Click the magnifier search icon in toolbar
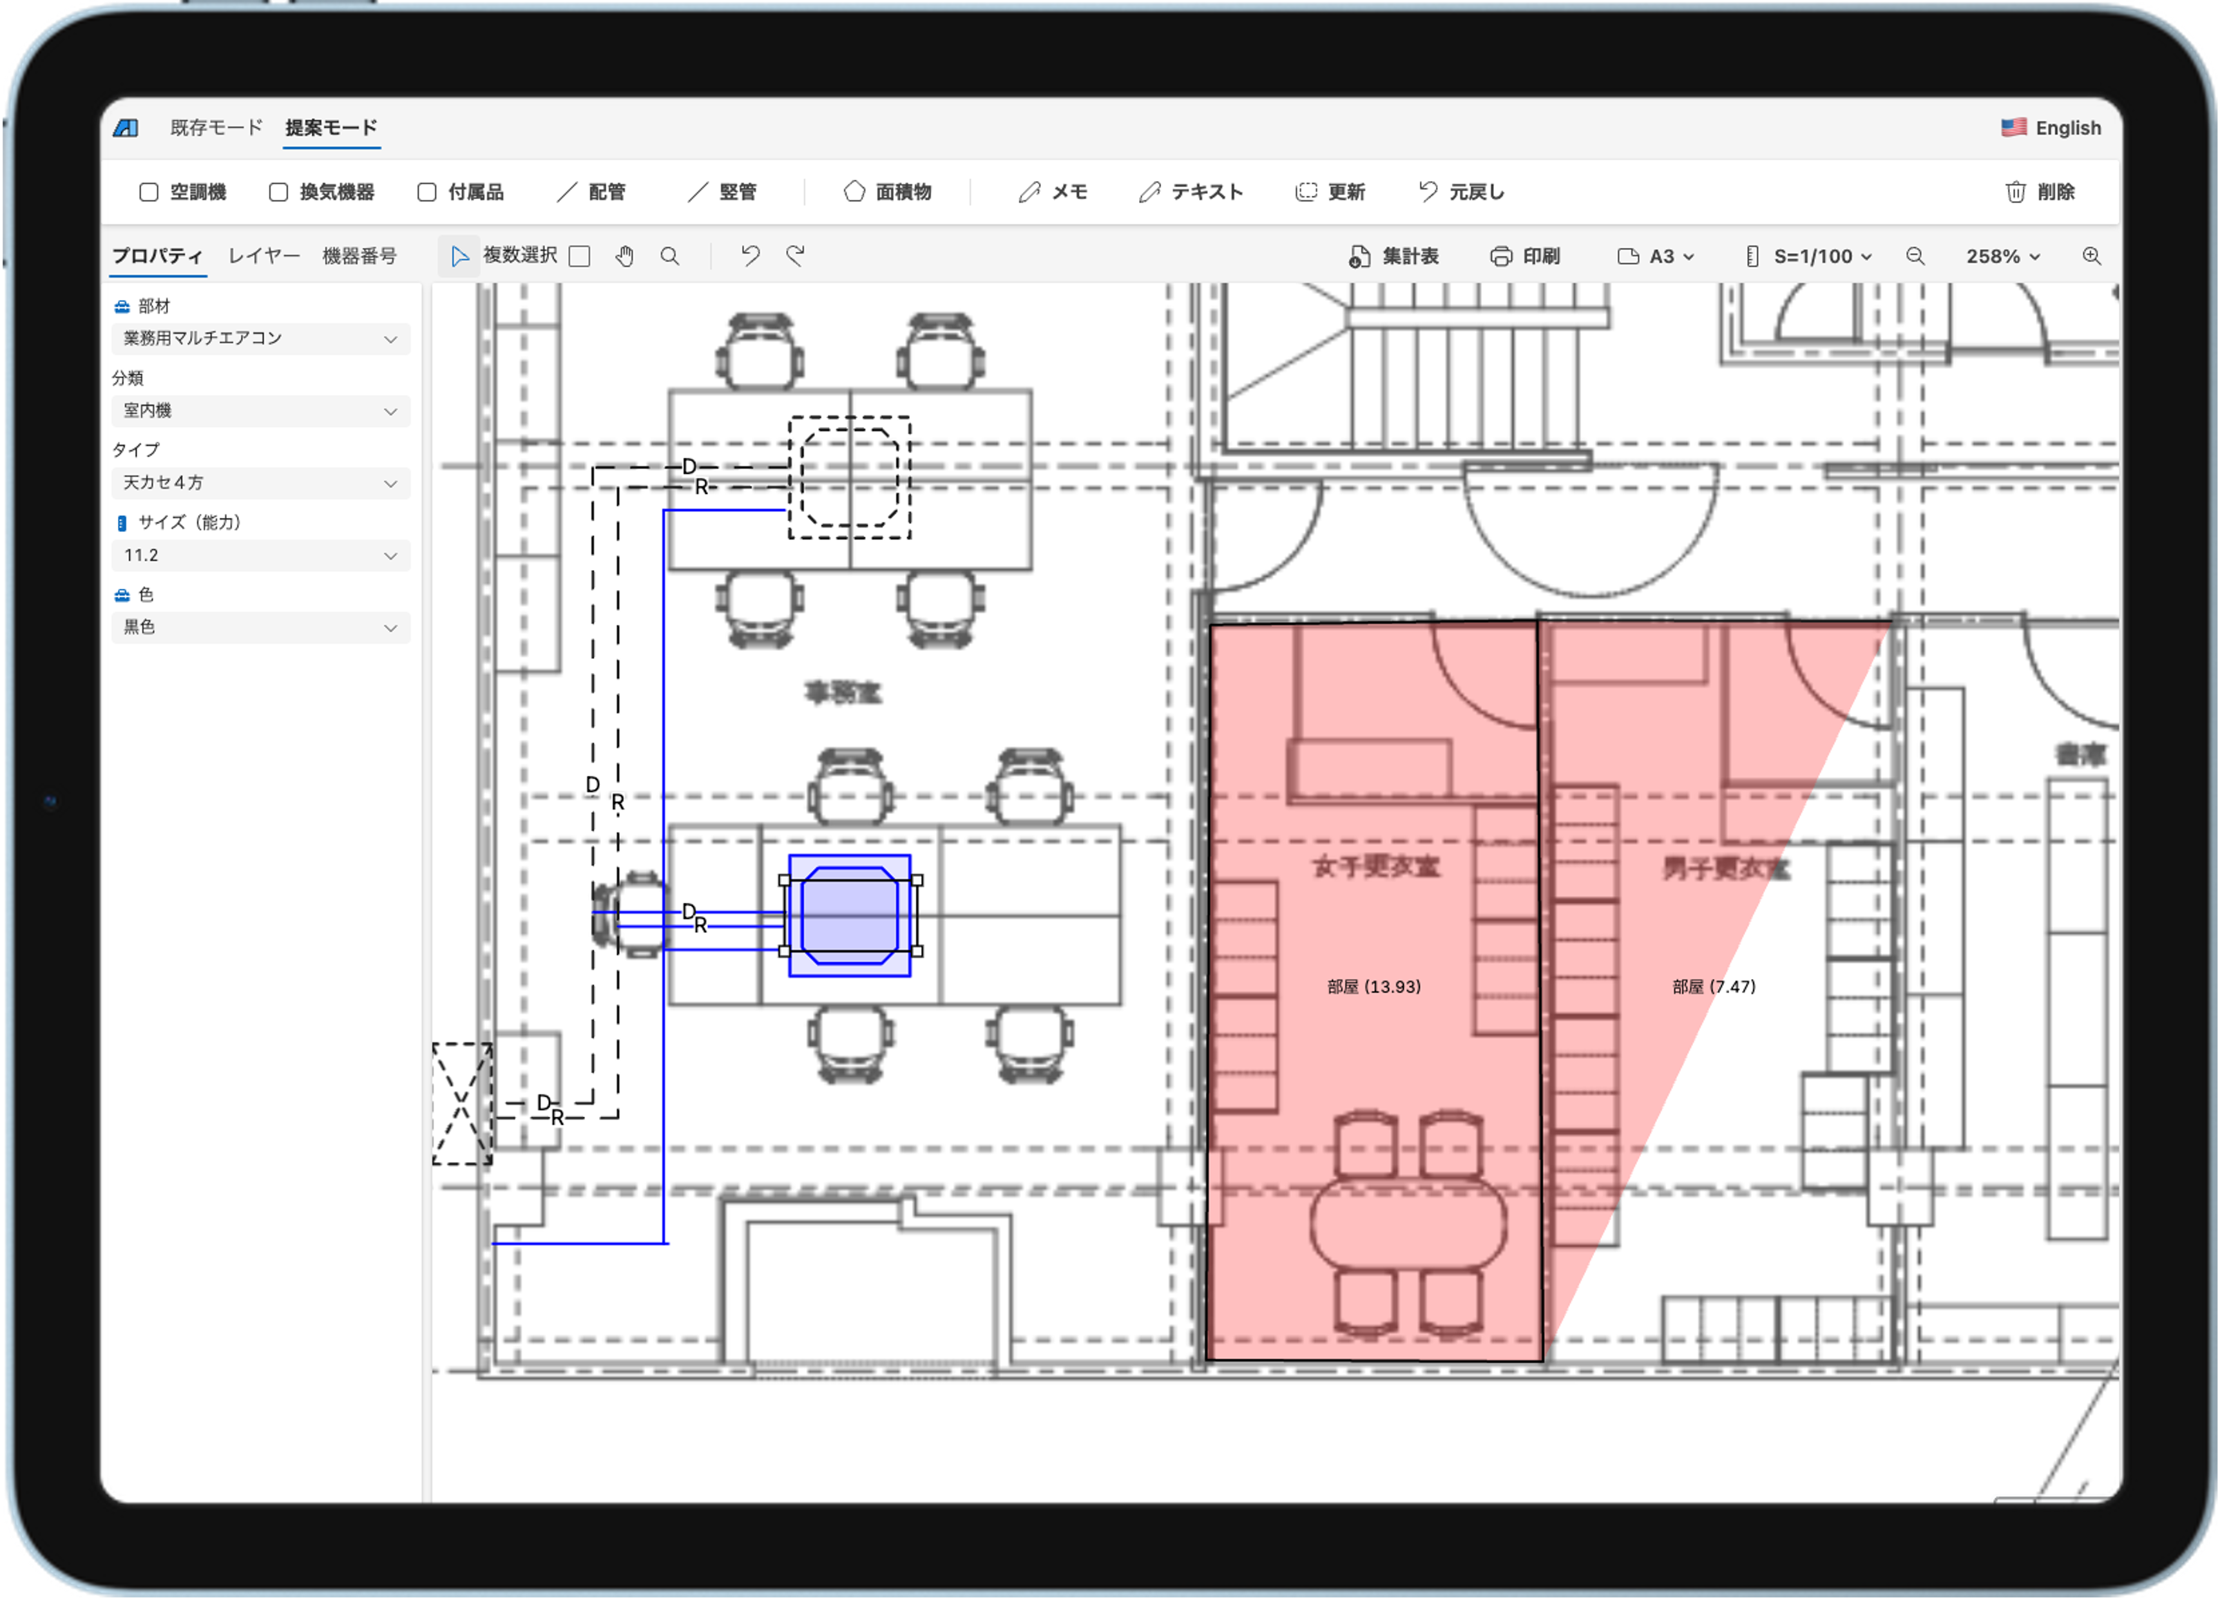2220x1600 pixels. 669,256
